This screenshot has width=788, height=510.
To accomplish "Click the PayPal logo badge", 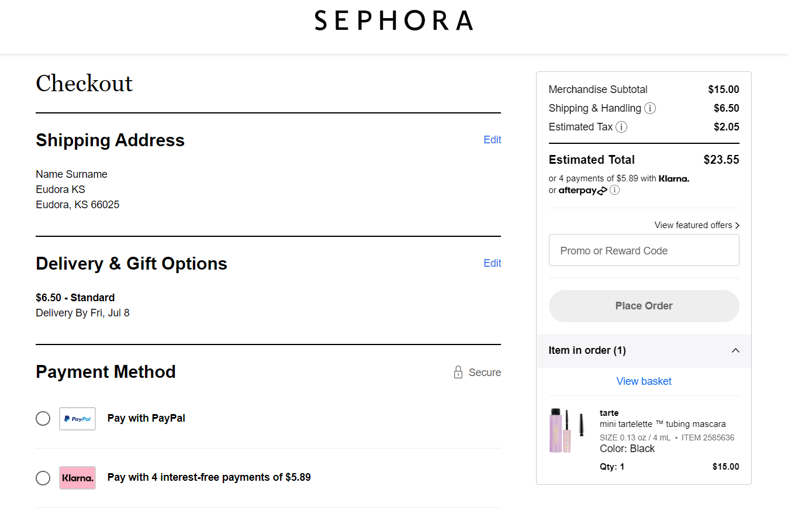I will click(x=77, y=419).
